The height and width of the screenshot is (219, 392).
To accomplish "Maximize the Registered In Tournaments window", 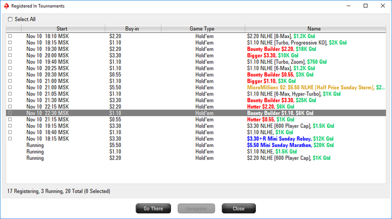I will tap(366, 6).
